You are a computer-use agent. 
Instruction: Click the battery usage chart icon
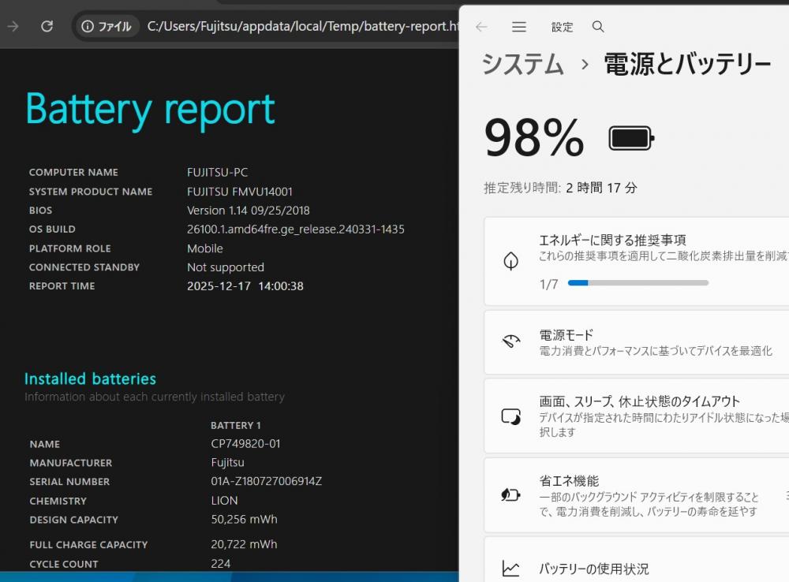(x=511, y=568)
